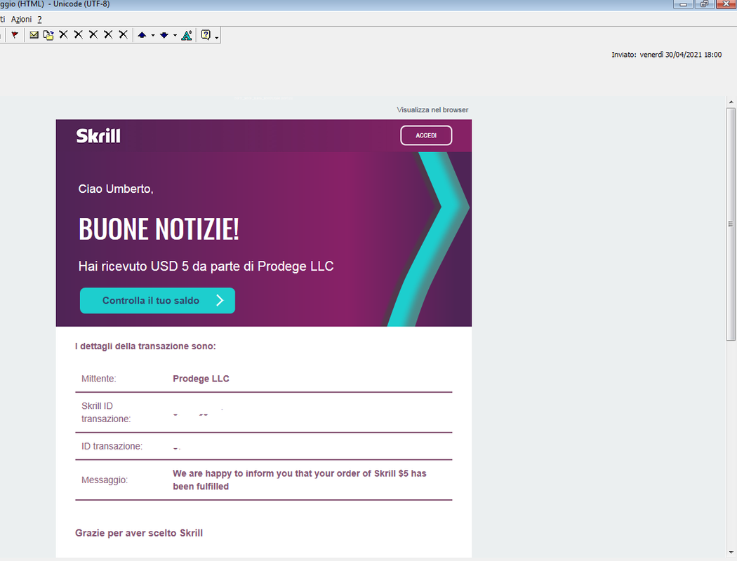Expand the dropdown beside the next item arrow

[175, 35]
